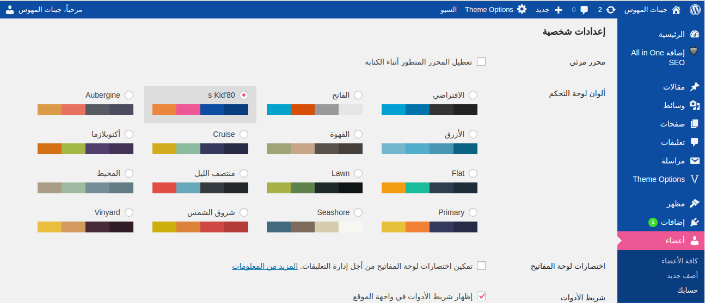Screen dimensions: 705x303
Task: Select الفاتح color scheme radio
Action: [x=358, y=95]
